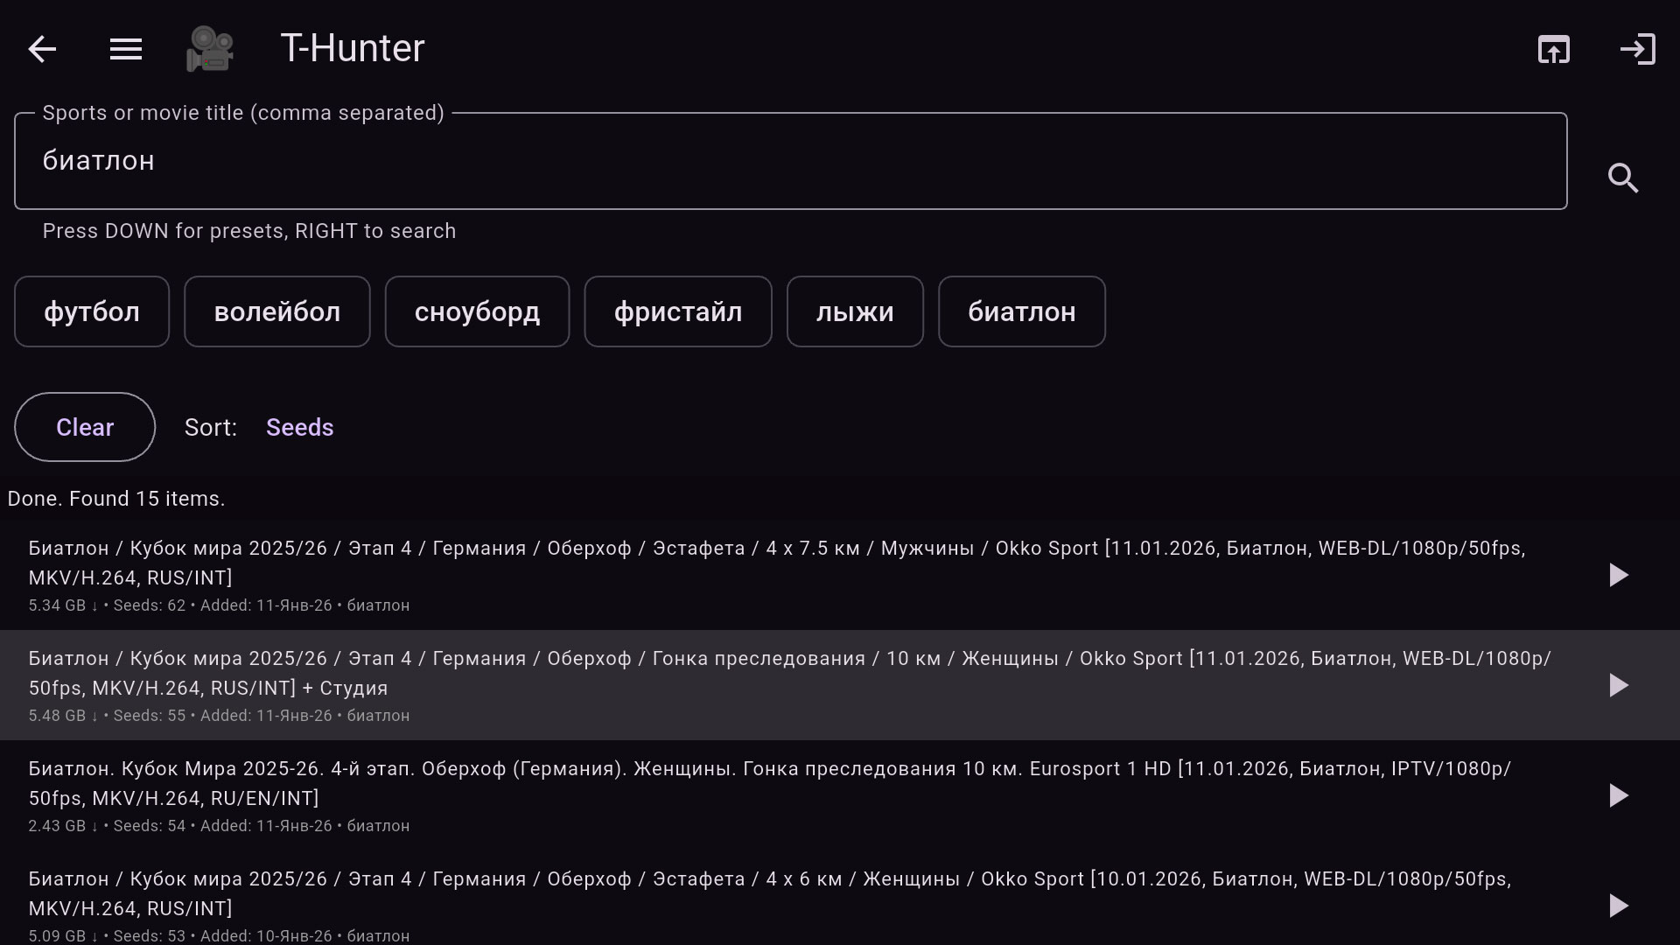Open the hamburger menu
The height and width of the screenshot is (945, 1680).
tap(126, 49)
